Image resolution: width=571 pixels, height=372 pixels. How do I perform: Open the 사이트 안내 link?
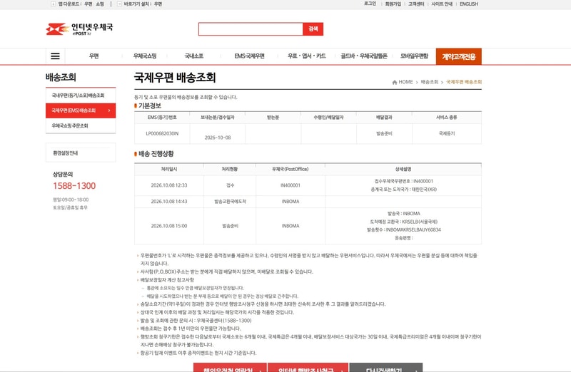pyautogui.click(x=442, y=4)
